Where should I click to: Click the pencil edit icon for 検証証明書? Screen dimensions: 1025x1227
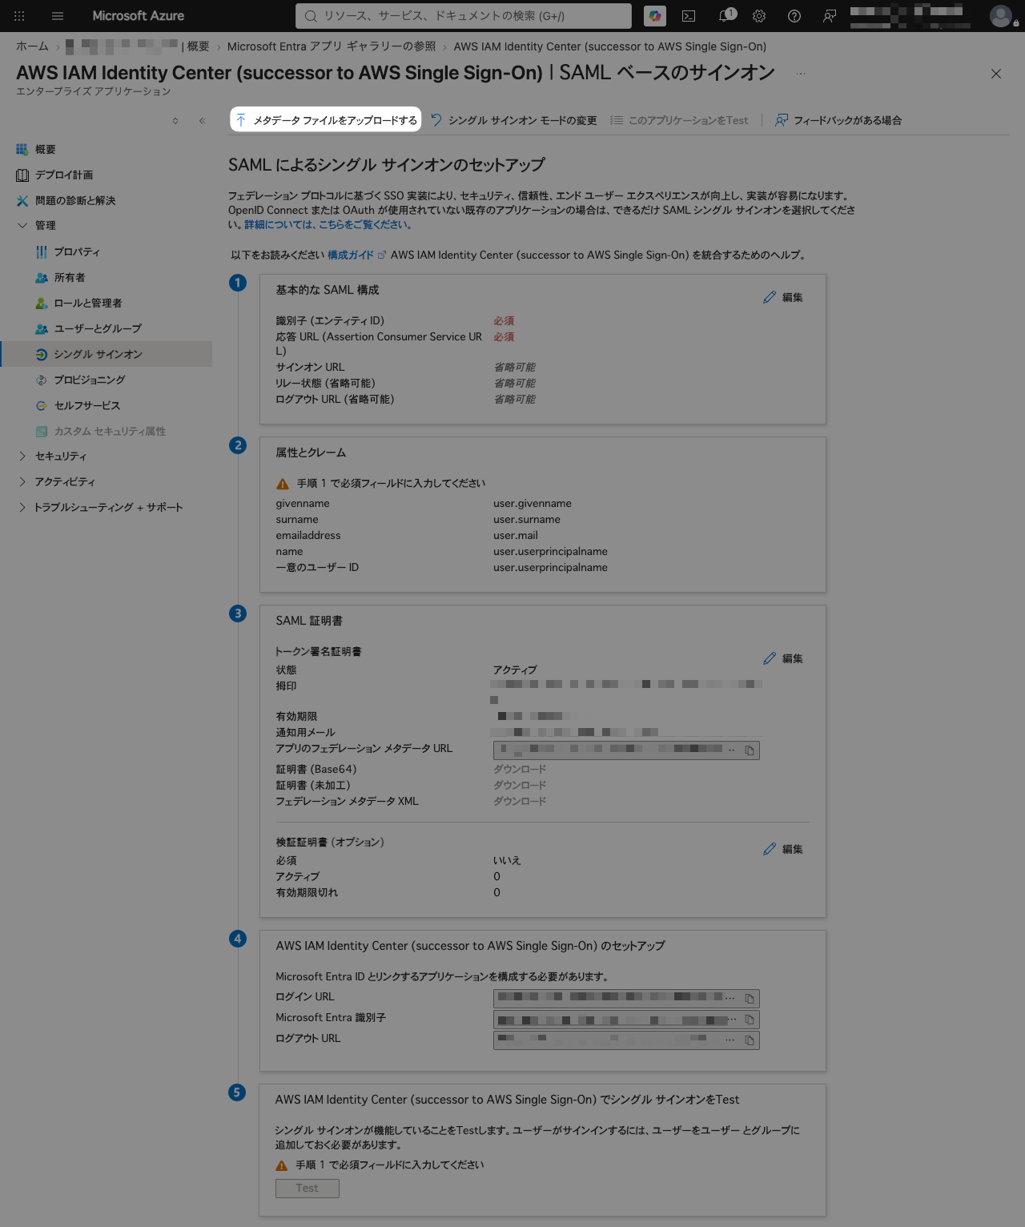coord(770,849)
